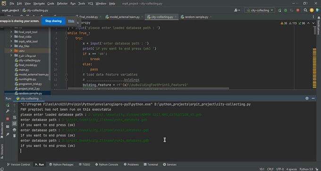Open the orange IDE update icon
This screenshot has height=171, width=321.
pos(312,10)
